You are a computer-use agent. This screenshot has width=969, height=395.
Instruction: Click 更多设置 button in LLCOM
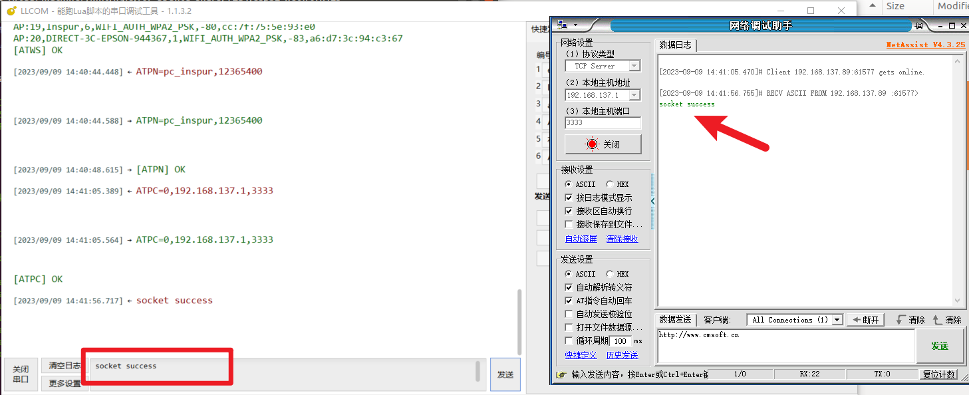[x=65, y=384]
